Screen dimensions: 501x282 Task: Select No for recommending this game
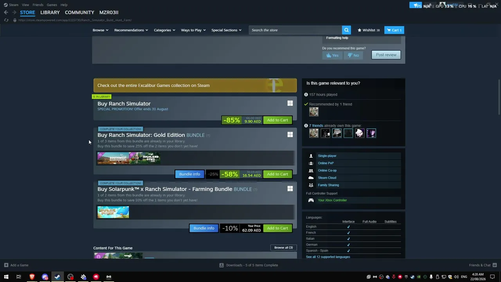point(353,55)
